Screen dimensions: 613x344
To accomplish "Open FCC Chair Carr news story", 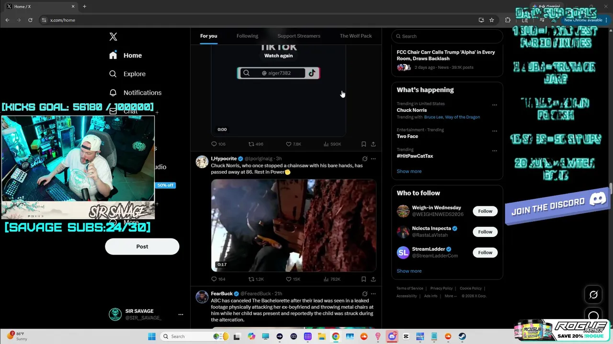I will [446, 55].
